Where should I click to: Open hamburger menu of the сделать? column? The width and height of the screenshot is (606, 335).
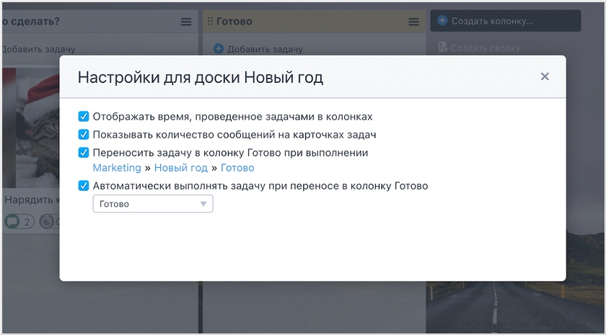pos(186,22)
